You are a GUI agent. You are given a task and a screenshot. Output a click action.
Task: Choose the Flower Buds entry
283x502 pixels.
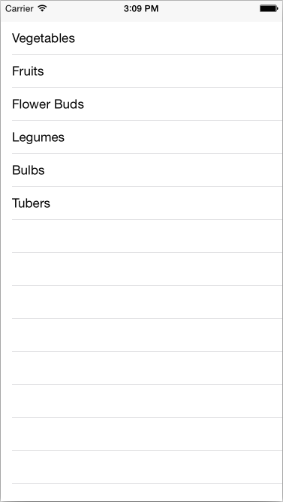[x=141, y=104]
